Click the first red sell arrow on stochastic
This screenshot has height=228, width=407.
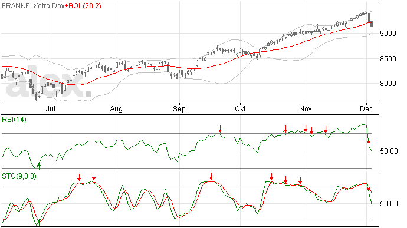(79, 177)
